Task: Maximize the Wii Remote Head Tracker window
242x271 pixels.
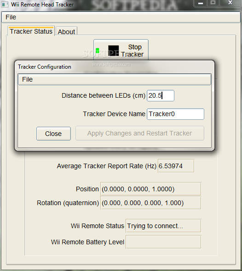Action: [213, 3]
